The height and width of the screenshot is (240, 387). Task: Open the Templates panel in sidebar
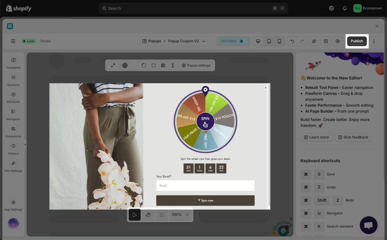pyautogui.click(x=13, y=62)
